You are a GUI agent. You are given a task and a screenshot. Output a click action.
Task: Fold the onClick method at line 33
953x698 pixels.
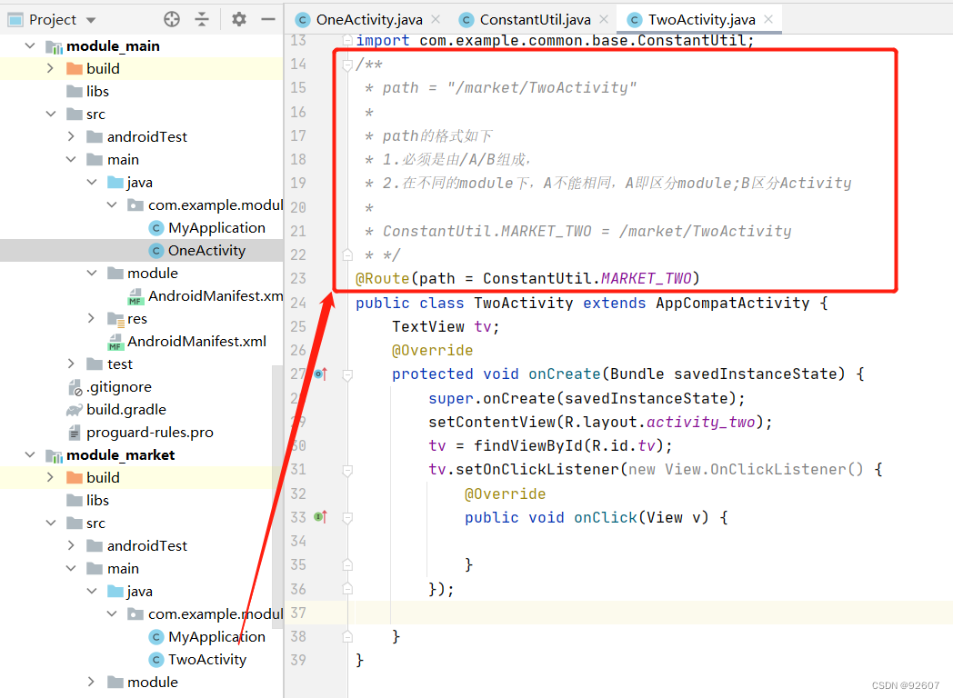click(x=347, y=518)
